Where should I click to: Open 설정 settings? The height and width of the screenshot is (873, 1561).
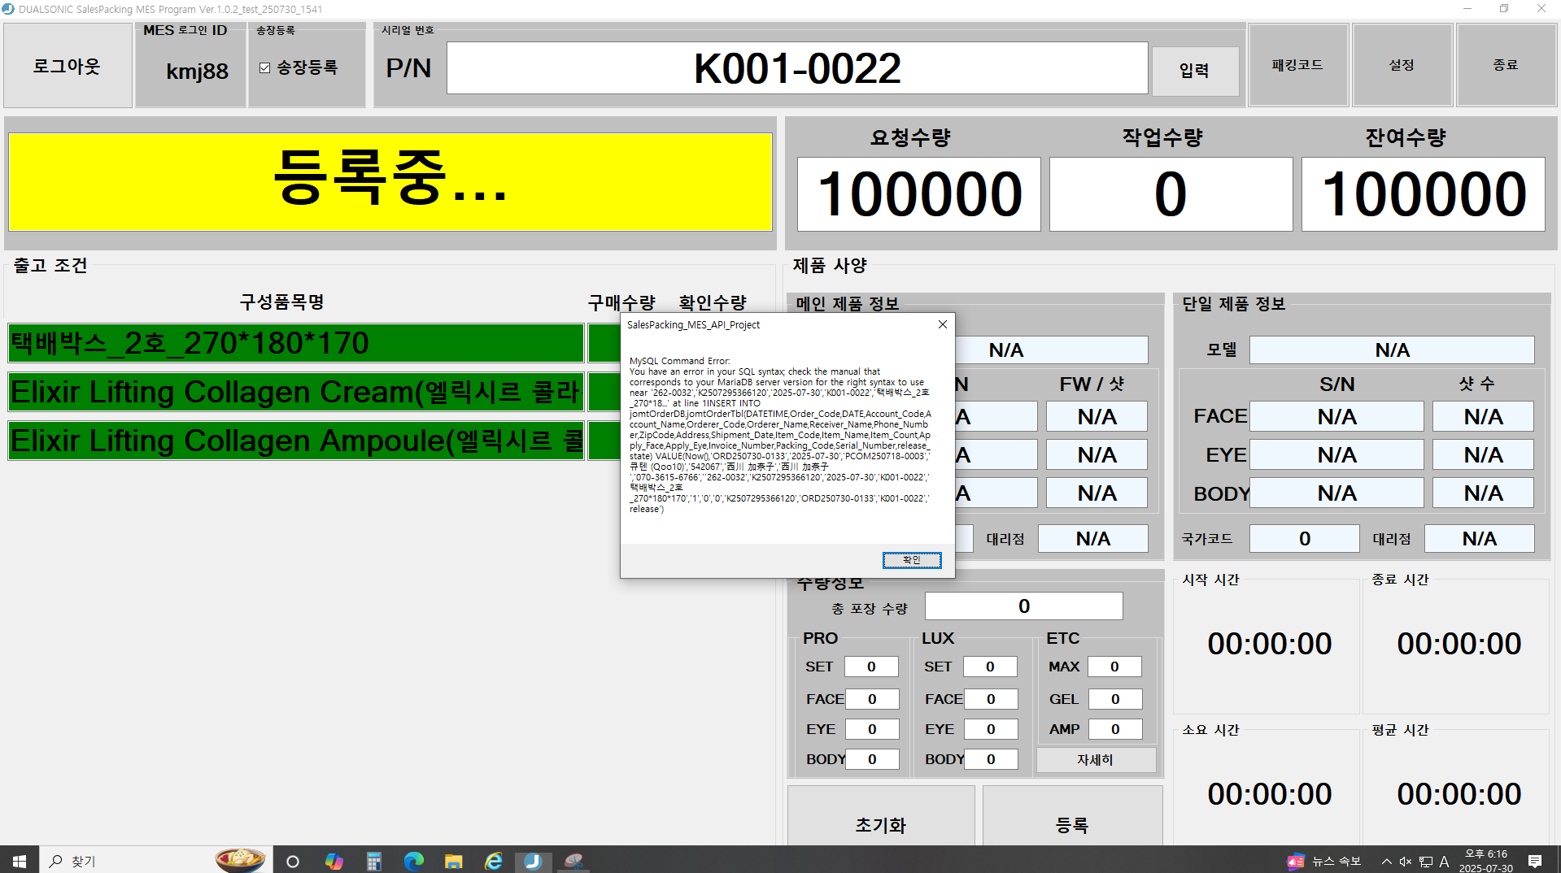tap(1402, 65)
